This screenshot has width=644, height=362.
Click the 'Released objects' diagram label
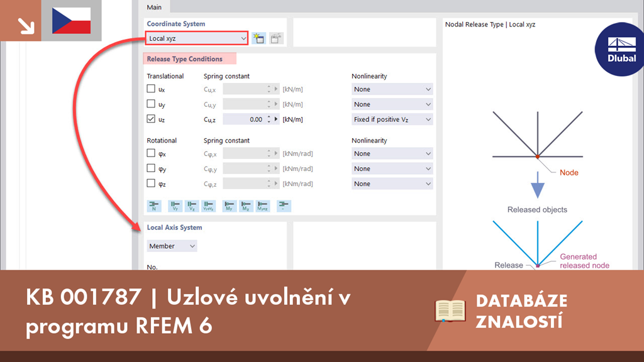[537, 210]
